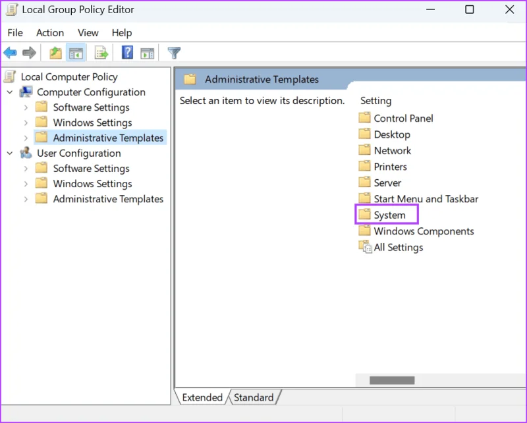Image resolution: width=527 pixels, height=423 pixels.
Task: Toggle Show/Hide Action Pane toolbar icon
Action: pos(147,53)
